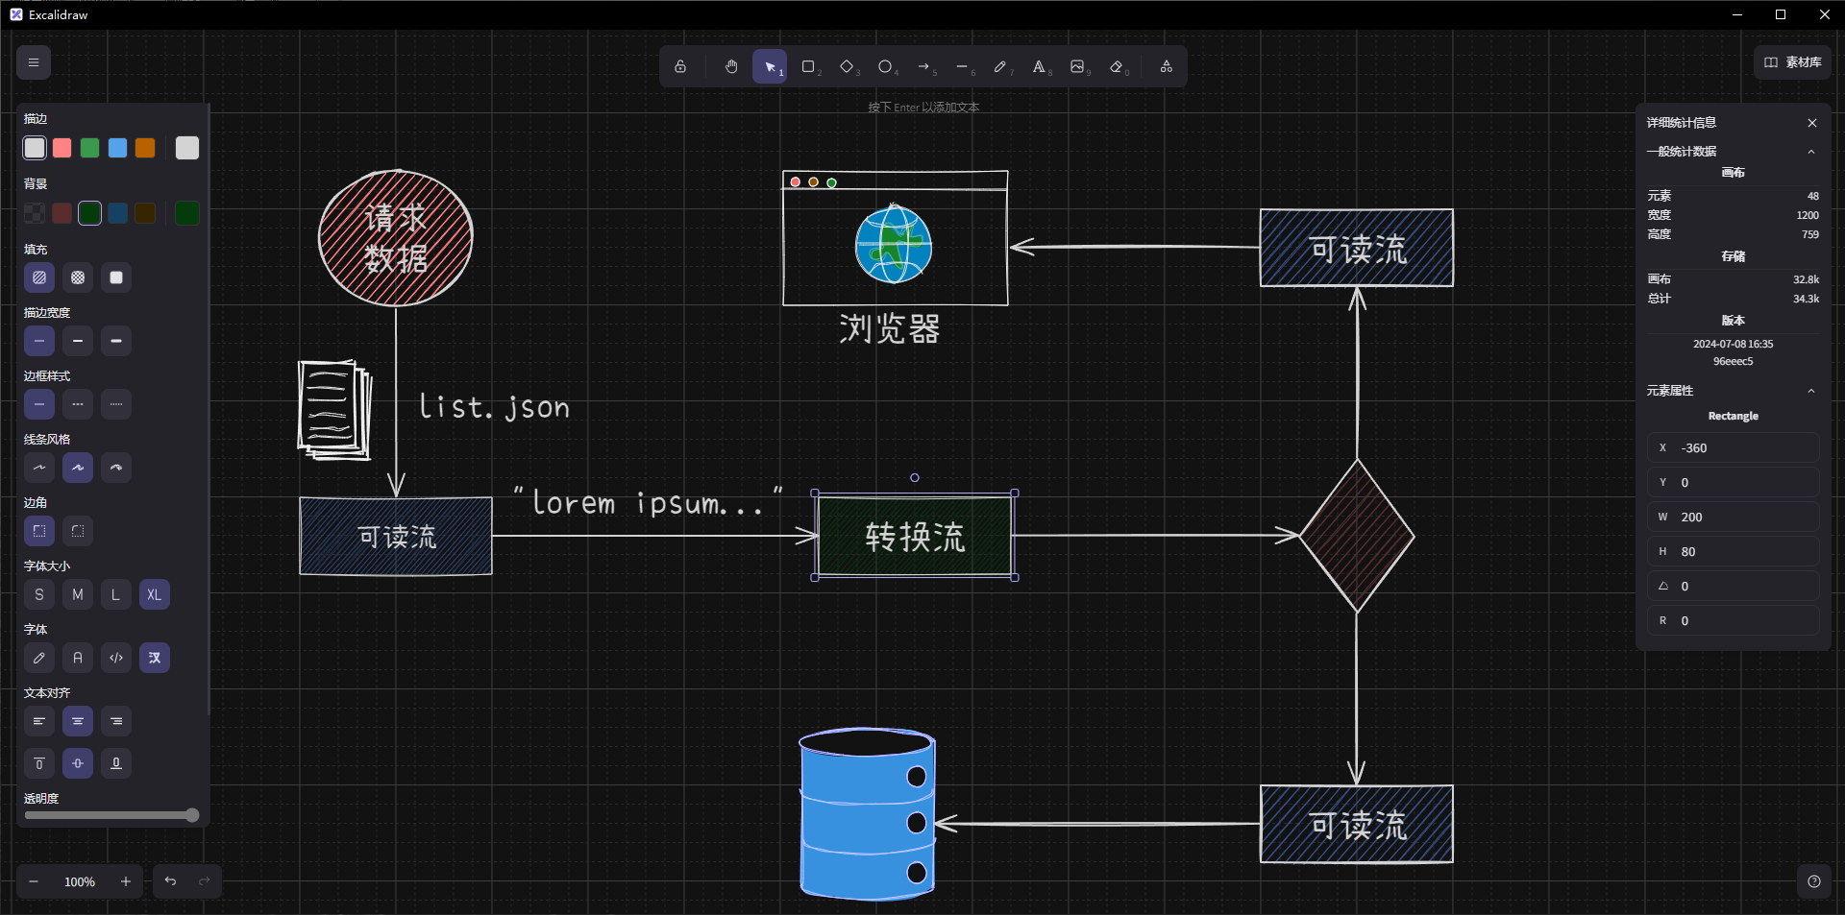
Task: Select the Hand pan tool
Action: pos(731,66)
